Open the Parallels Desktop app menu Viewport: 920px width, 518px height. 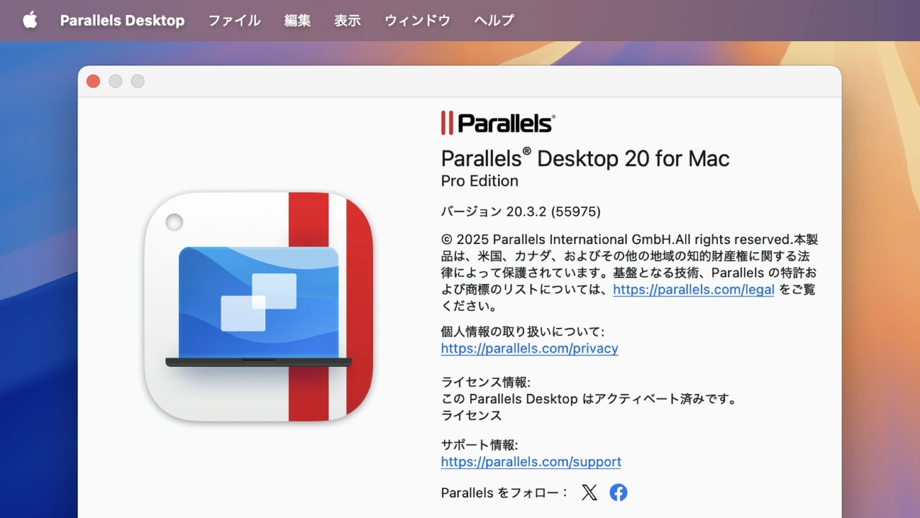click(122, 20)
